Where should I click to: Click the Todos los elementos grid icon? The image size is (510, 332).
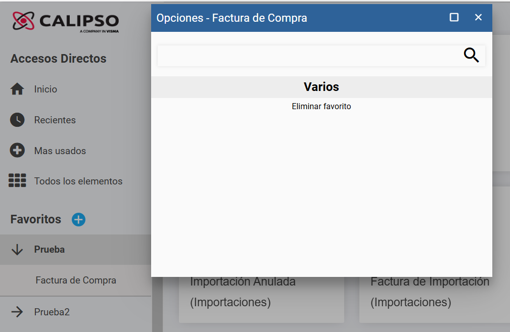[17, 180]
